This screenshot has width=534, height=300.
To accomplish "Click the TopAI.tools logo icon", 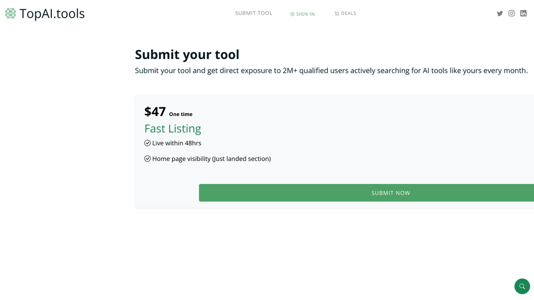I will pos(10,13).
